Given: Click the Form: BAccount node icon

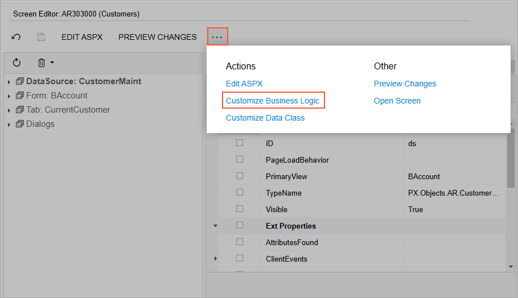Looking at the screenshot, I should point(20,96).
